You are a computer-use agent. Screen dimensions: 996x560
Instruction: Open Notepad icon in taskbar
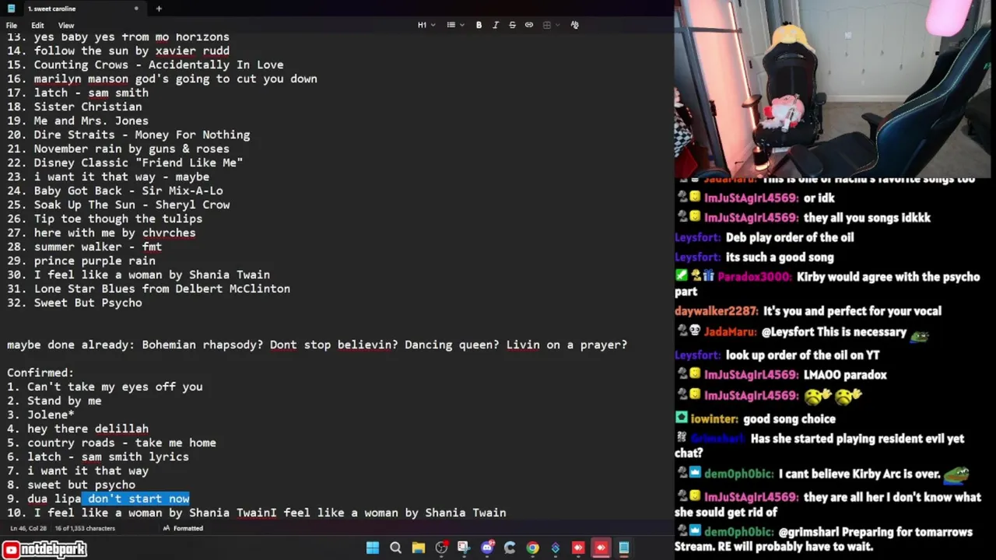[x=624, y=548]
